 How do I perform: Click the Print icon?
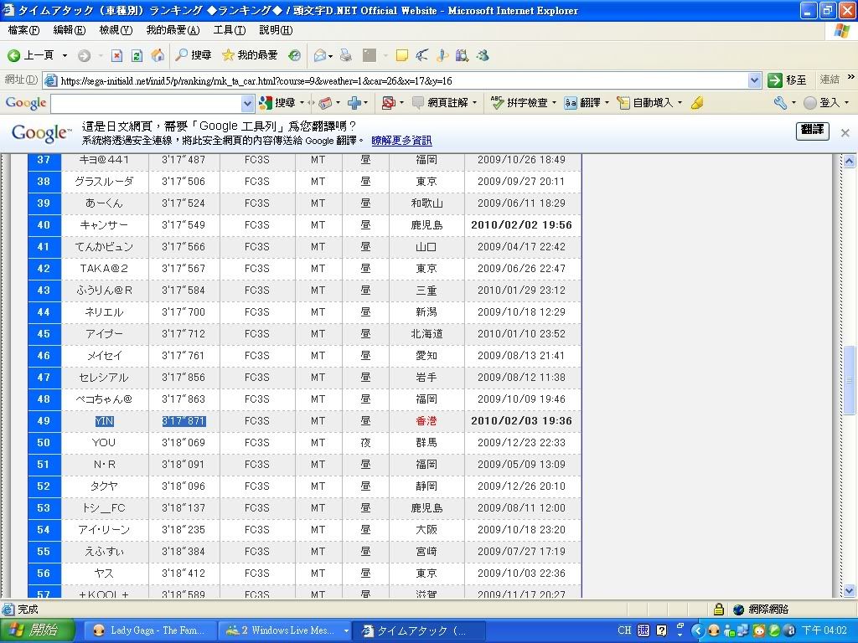(345, 55)
